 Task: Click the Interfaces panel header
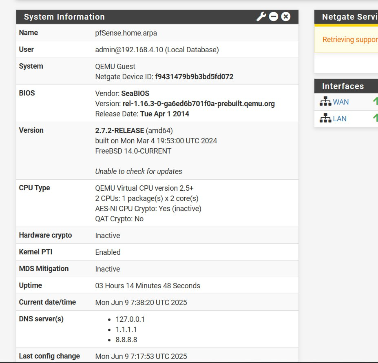(343, 86)
